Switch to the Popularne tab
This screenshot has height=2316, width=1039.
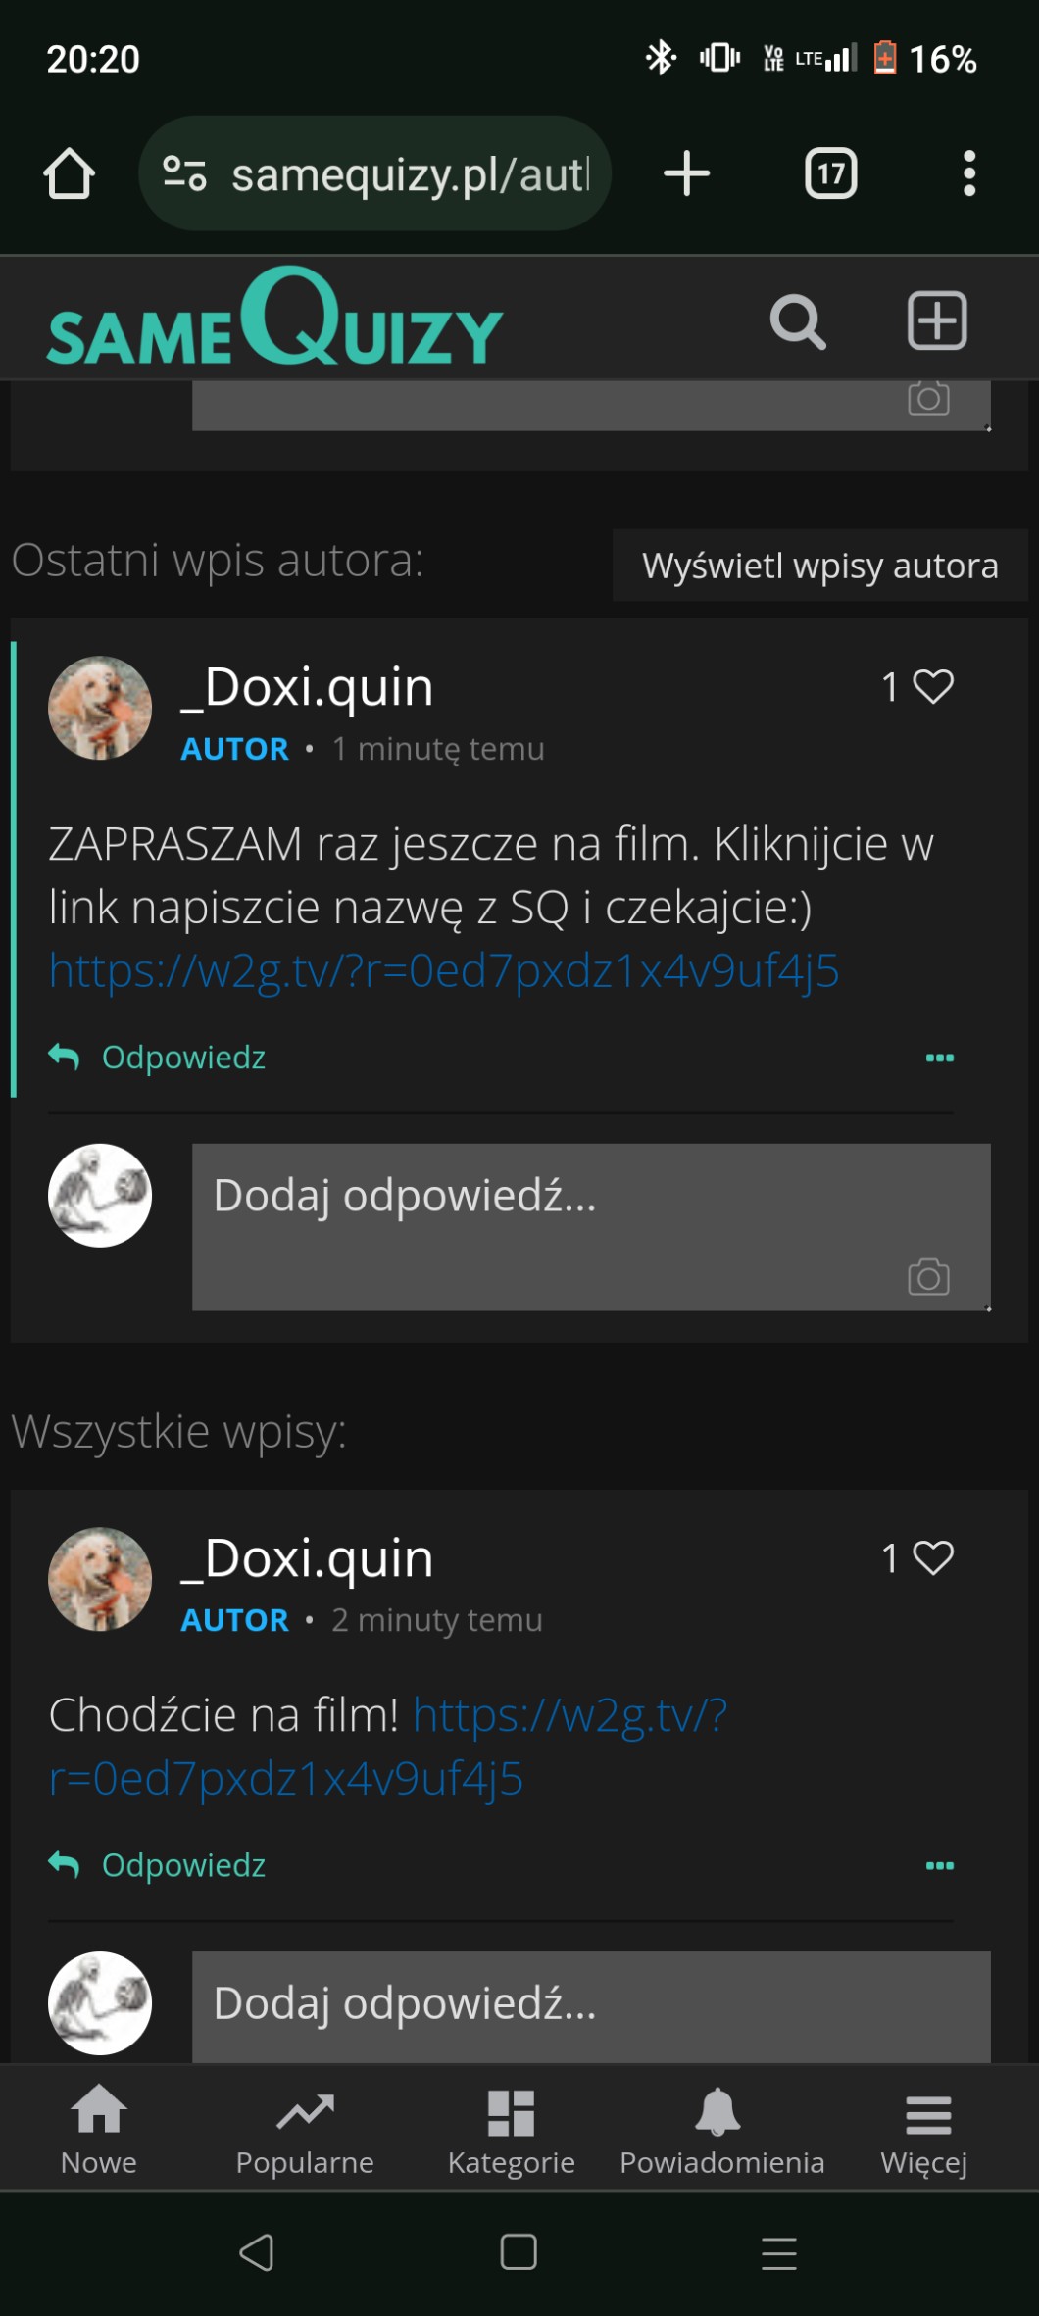point(305,2126)
